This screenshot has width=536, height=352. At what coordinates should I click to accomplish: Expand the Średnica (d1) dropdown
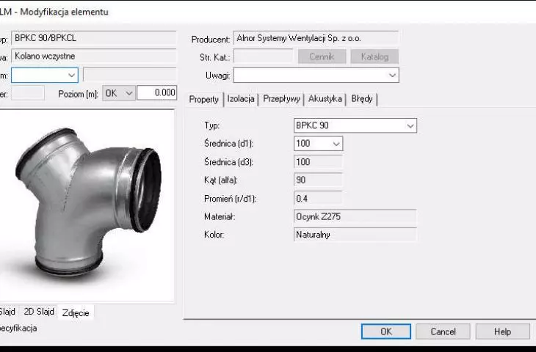(336, 144)
